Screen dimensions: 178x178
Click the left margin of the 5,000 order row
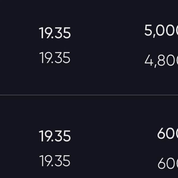coord(19,32)
